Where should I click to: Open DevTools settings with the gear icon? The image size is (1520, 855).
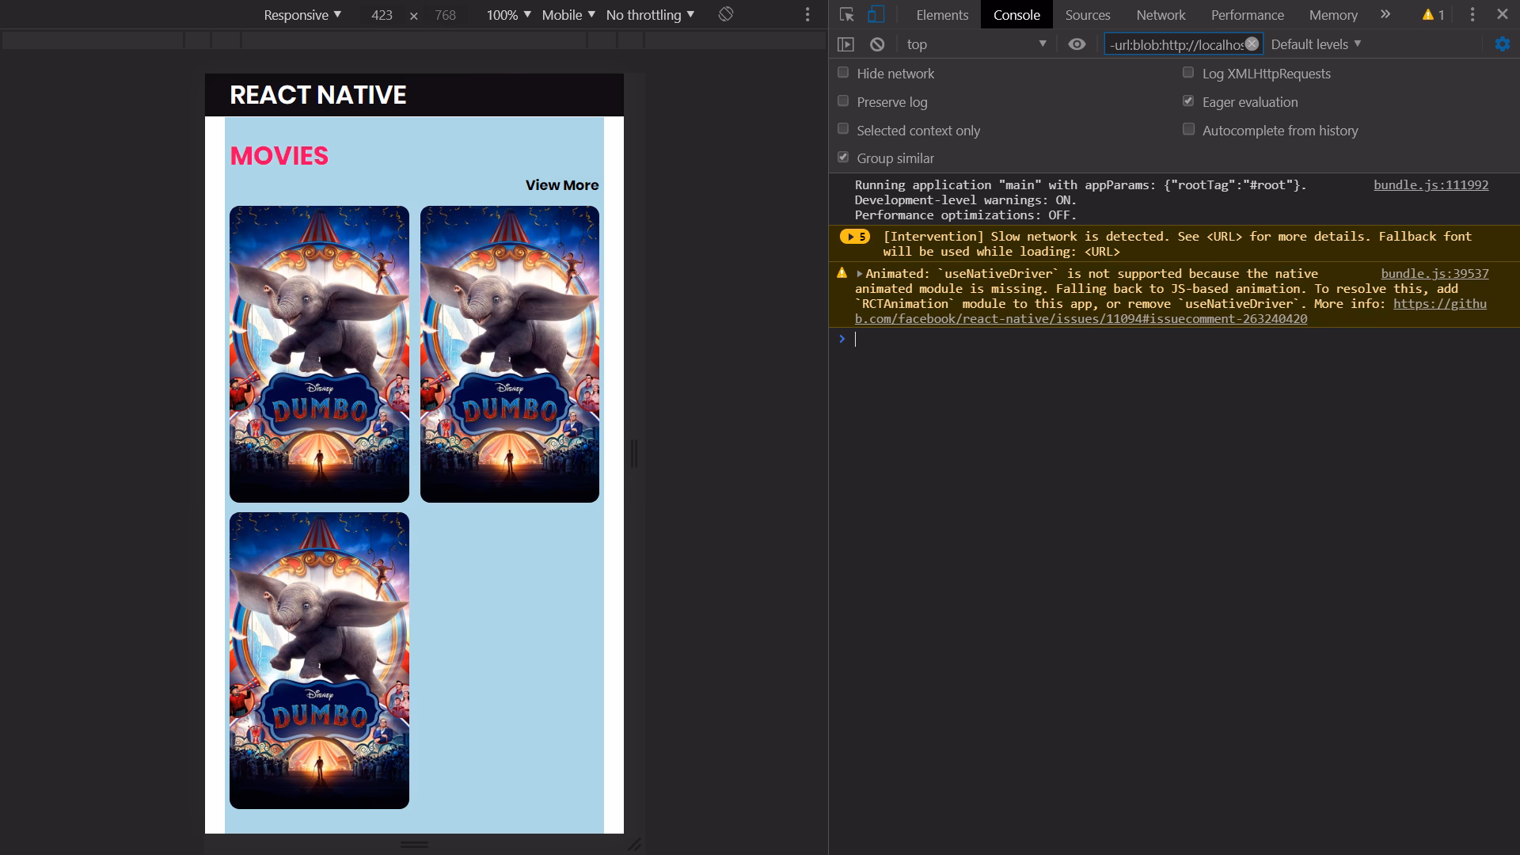pos(1502,44)
